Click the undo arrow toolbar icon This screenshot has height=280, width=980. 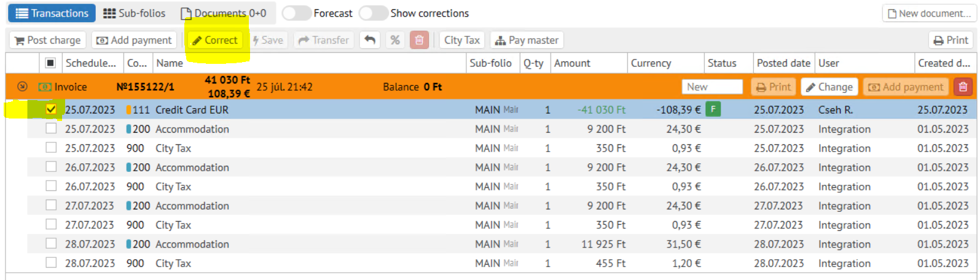pyautogui.click(x=370, y=40)
